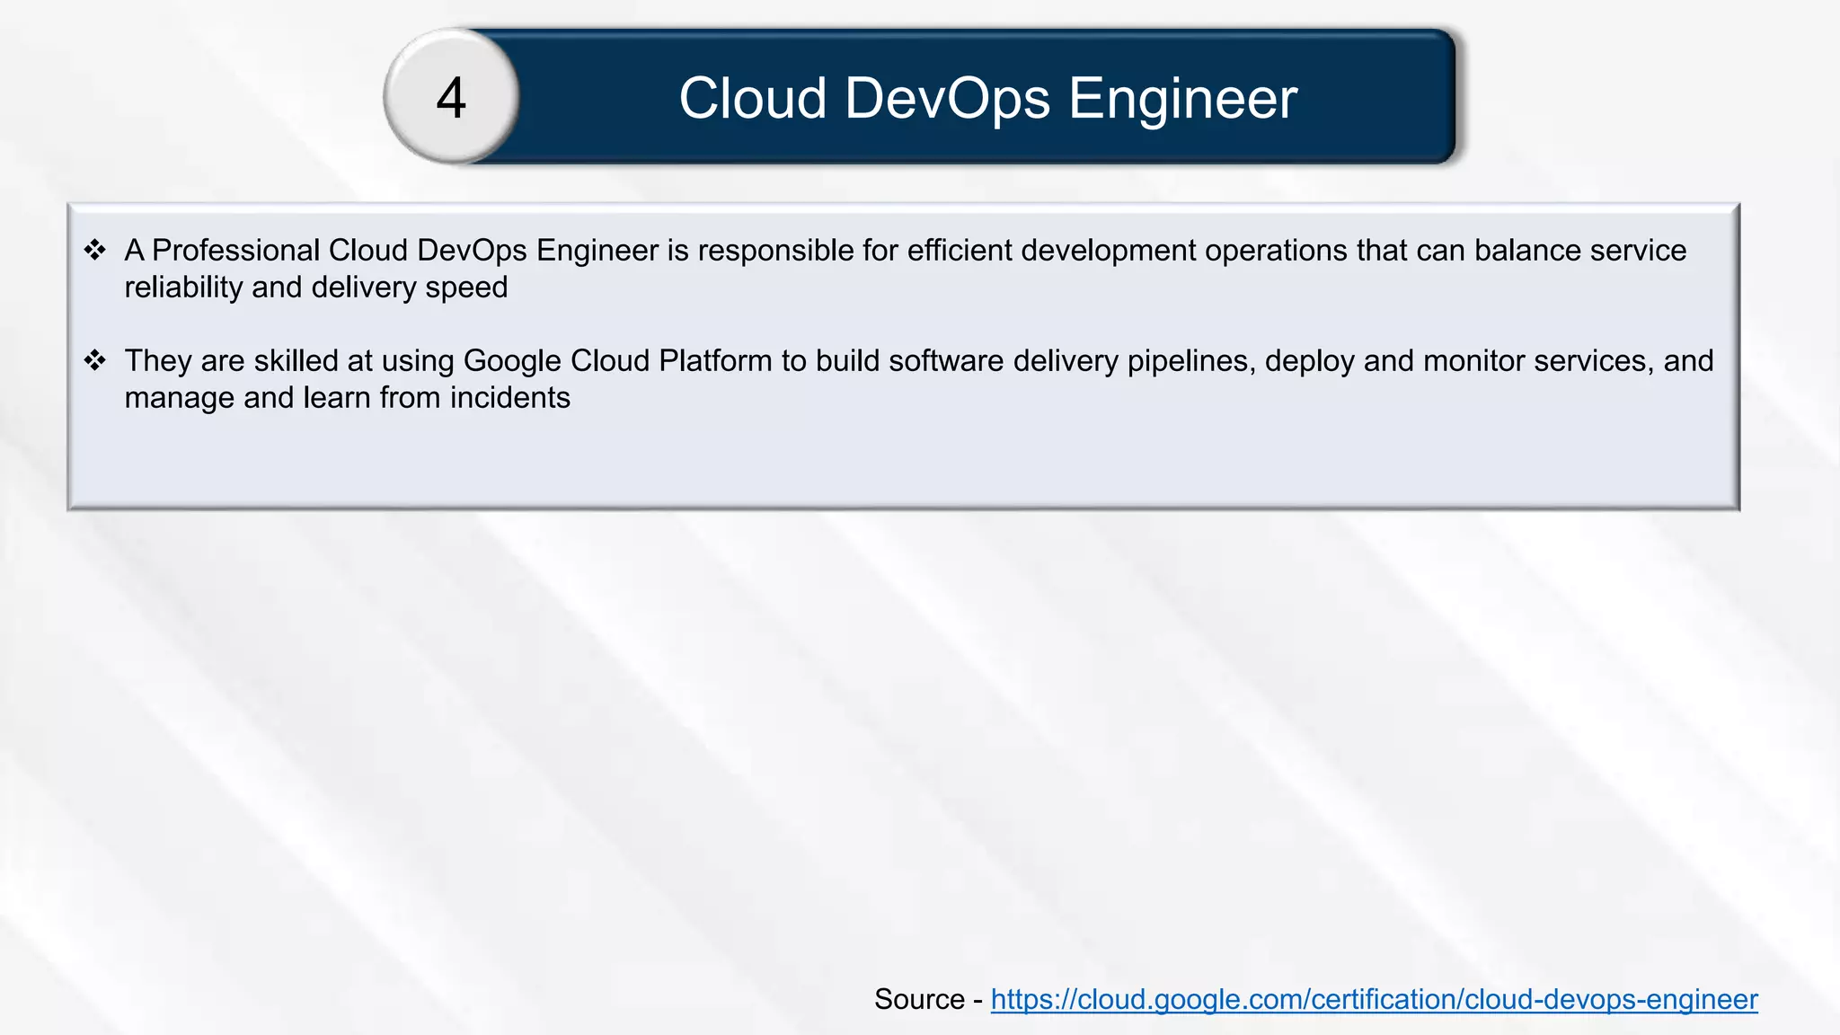Click the line 'reliability and delivery speed'
Screen dimensions: 1840x1035
[x=316, y=287]
